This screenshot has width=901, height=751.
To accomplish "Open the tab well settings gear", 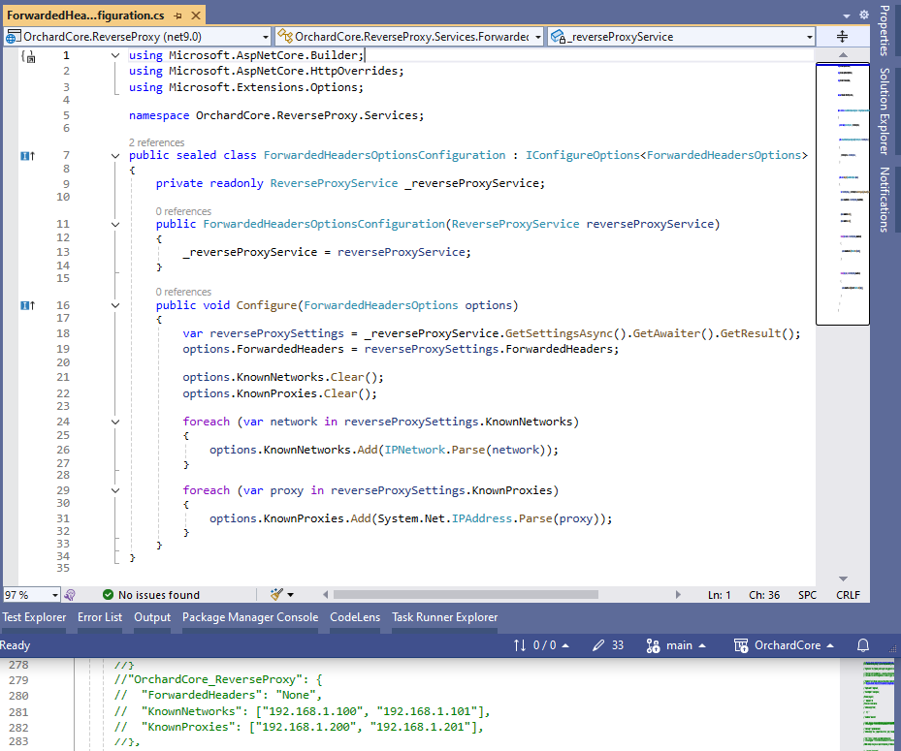I will [x=863, y=15].
